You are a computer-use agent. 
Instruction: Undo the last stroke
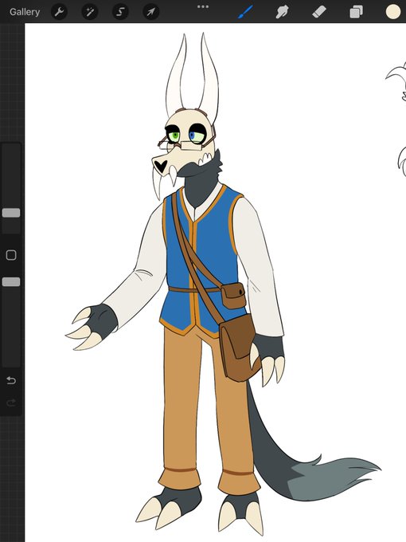11,380
